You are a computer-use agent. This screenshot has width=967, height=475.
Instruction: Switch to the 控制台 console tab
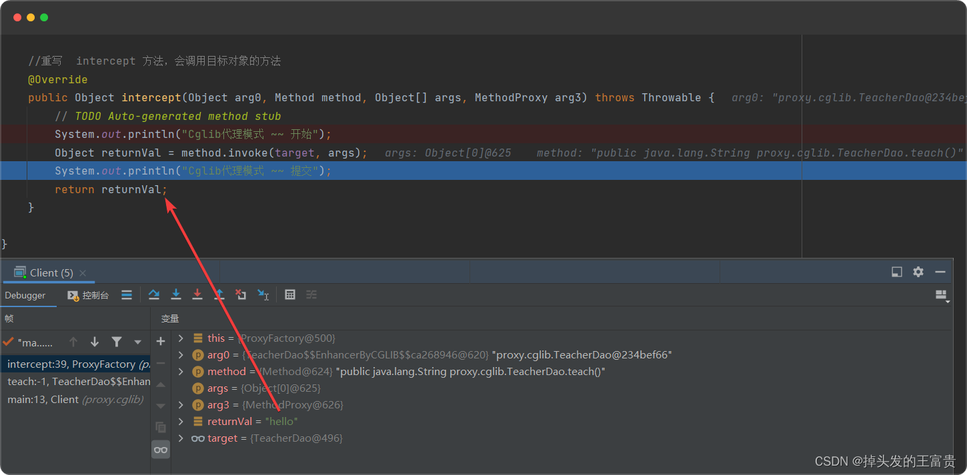pyautogui.click(x=89, y=295)
